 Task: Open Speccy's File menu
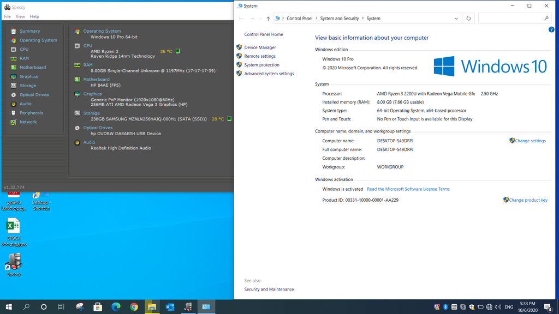point(8,16)
